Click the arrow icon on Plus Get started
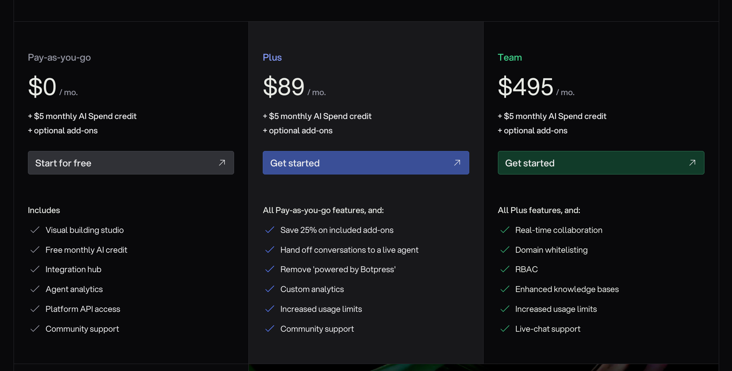Image resolution: width=732 pixels, height=371 pixels. (x=457, y=163)
